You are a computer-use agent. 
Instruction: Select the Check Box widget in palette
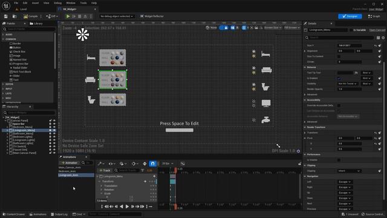18,51
